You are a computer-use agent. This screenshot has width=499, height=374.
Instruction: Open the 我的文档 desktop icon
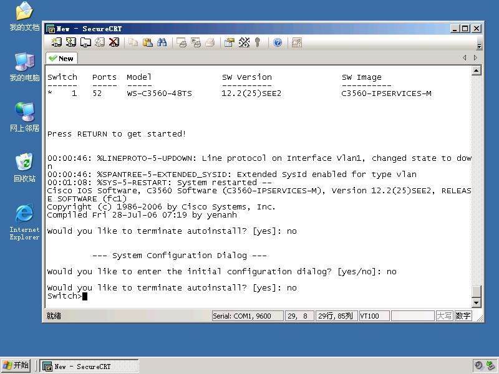pos(24,17)
